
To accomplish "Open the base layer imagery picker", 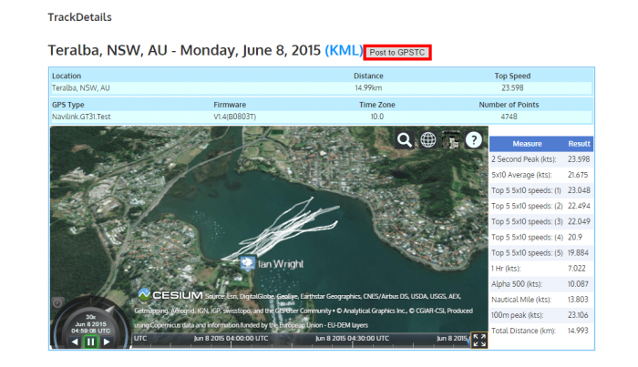I will [x=450, y=139].
